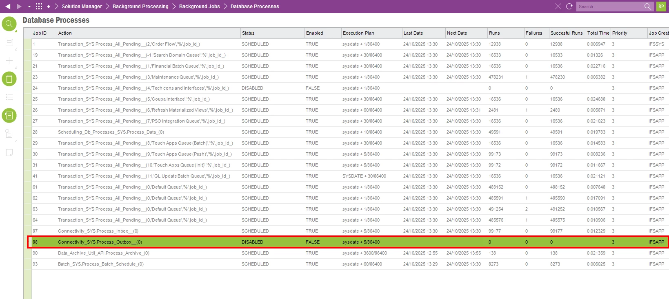Open the app grid navigator icon
Viewport: 669px width, 299px height.
tap(39, 7)
